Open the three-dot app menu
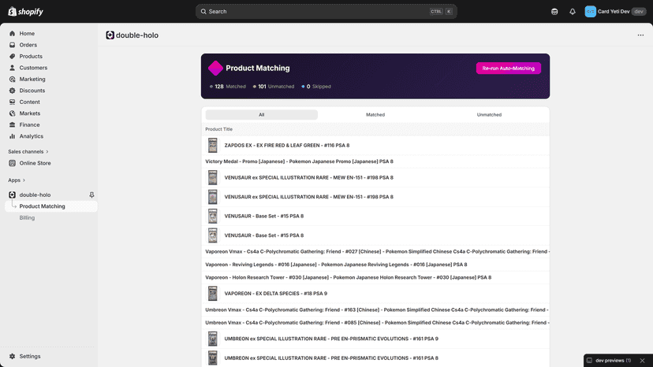653x367 pixels. point(640,35)
